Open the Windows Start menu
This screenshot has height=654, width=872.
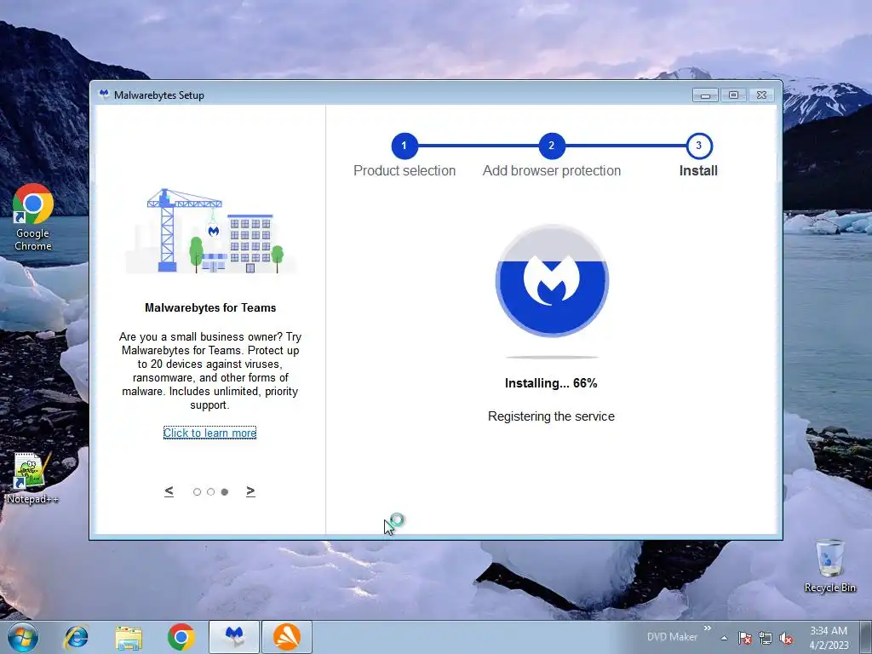click(23, 637)
